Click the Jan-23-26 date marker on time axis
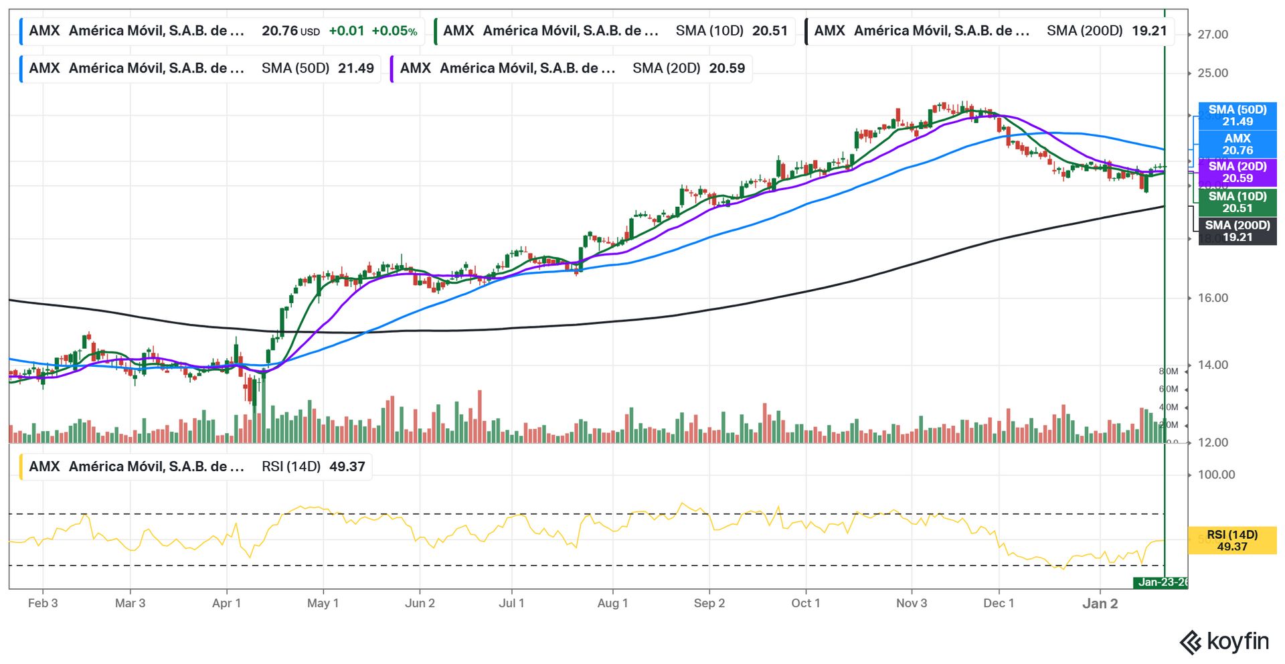The image size is (1285, 664). click(x=1161, y=582)
